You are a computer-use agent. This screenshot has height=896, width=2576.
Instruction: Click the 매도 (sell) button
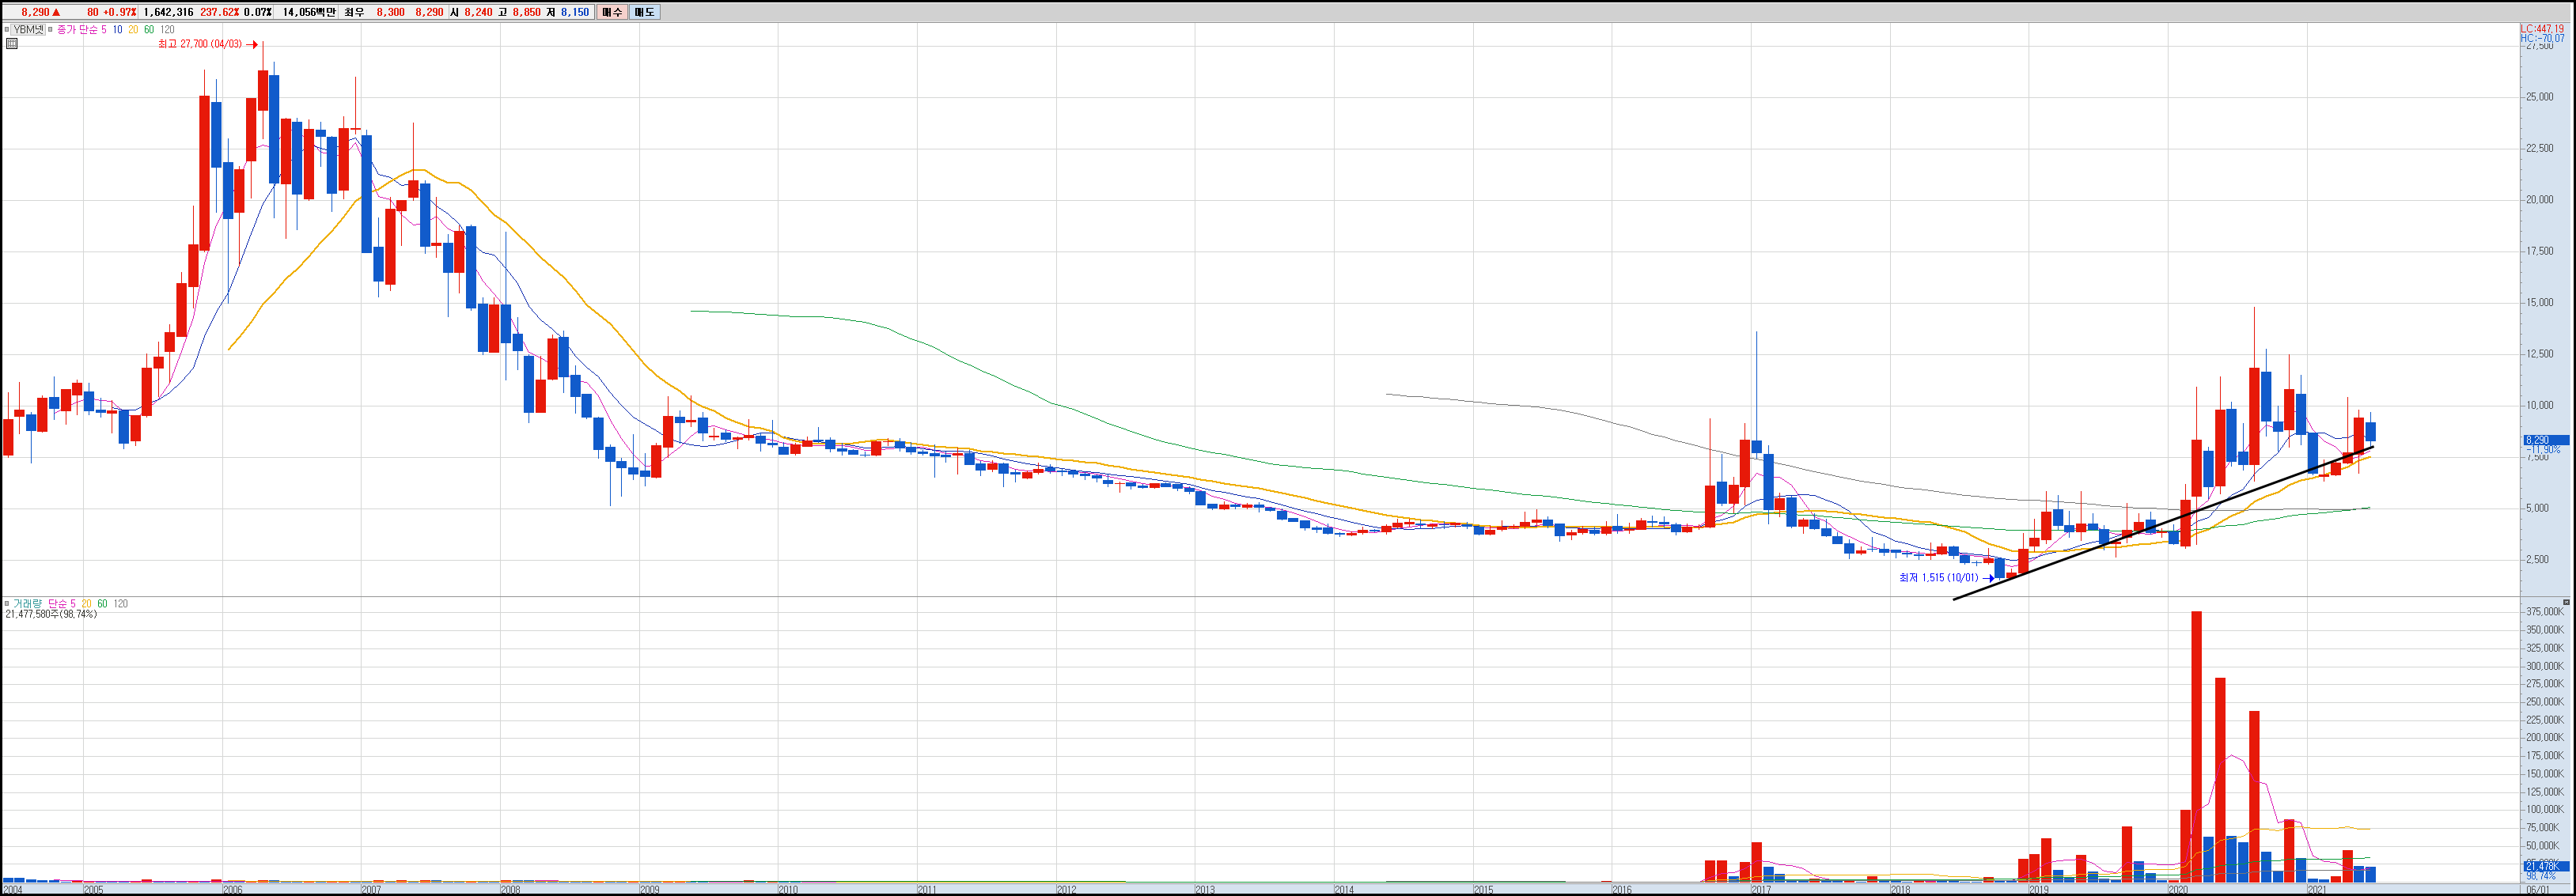coord(644,12)
